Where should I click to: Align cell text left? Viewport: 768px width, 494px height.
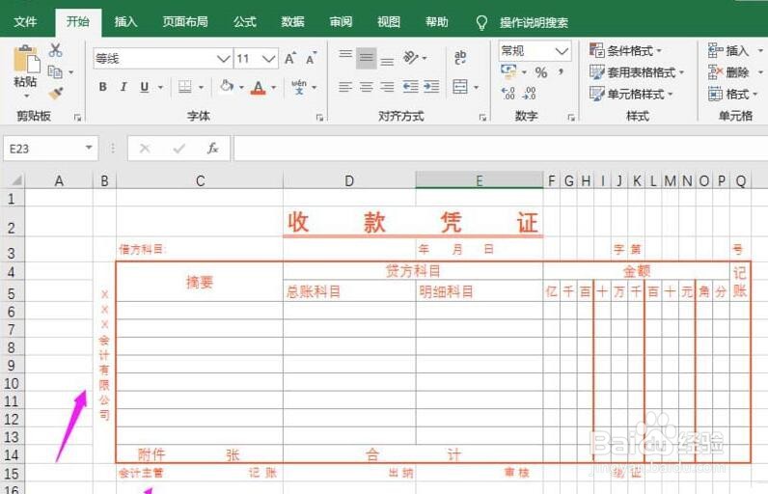tap(345, 87)
